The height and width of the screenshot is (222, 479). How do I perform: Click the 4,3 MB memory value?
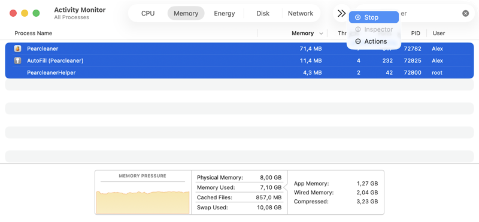click(x=312, y=72)
